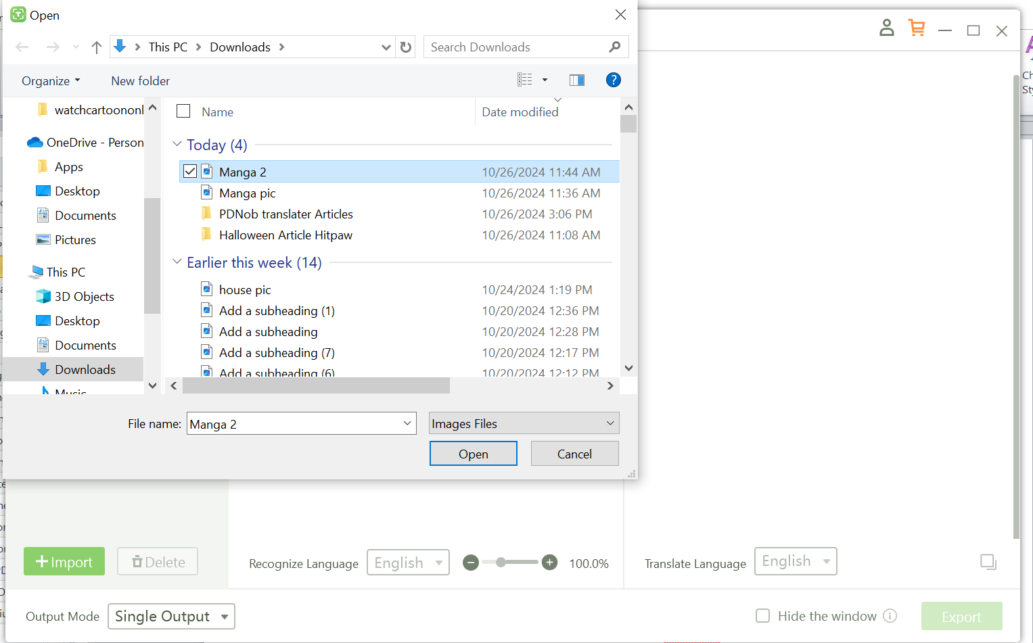Open the Images Files type dropdown
The height and width of the screenshot is (643, 1033).
(524, 423)
